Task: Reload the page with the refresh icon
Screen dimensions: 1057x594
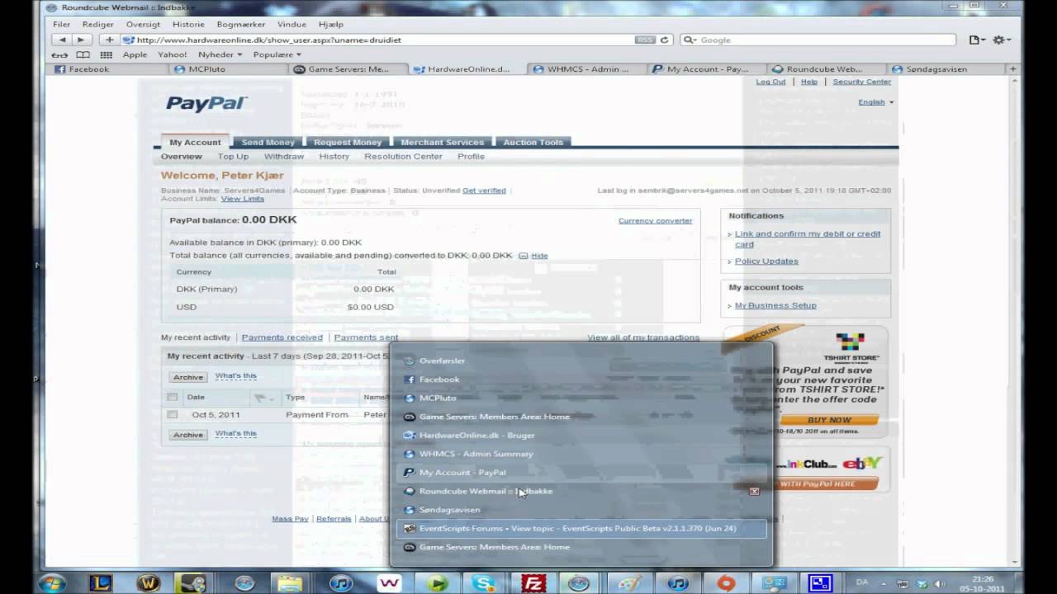Action: (x=664, y=40)
